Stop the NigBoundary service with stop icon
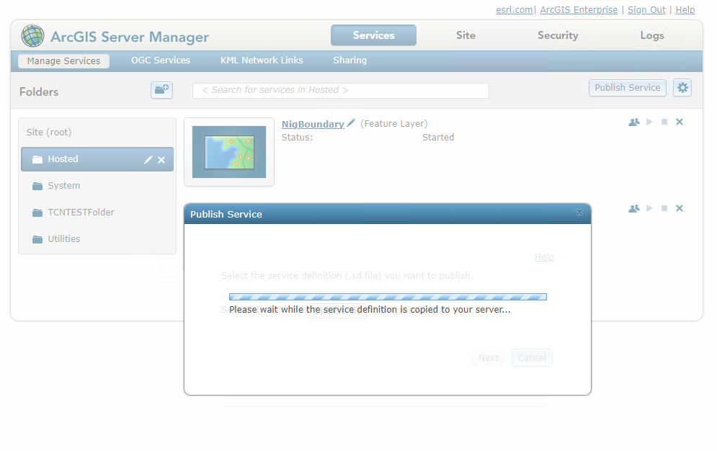This screenshot has width=717, height=451. [x=664, y=122]
